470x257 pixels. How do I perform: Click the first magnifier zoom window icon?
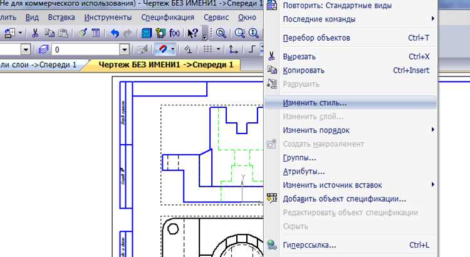pyautogui.click(x=221, y=33)
